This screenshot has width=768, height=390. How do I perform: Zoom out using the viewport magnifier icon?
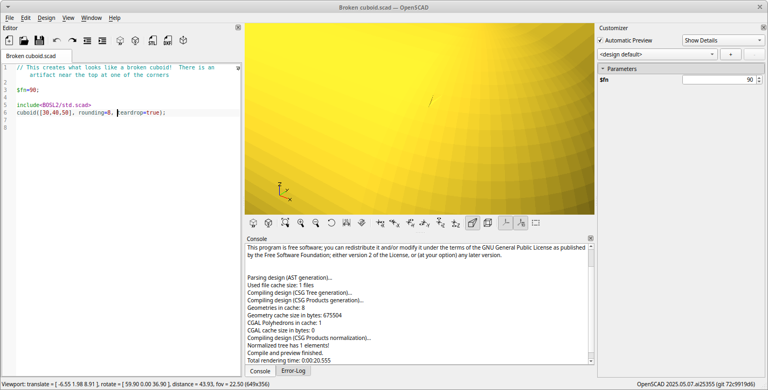click(x=316, y=223)
